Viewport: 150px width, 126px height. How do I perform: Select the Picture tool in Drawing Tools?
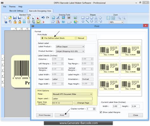pyautogui.click(x=63, y=18)
